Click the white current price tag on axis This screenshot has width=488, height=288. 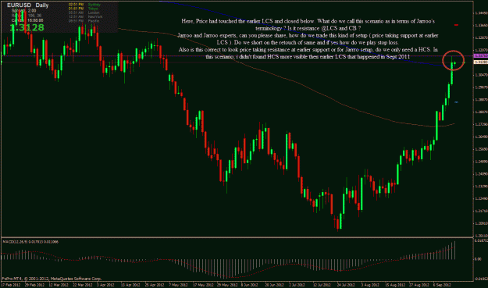click(x=480, y=62)
